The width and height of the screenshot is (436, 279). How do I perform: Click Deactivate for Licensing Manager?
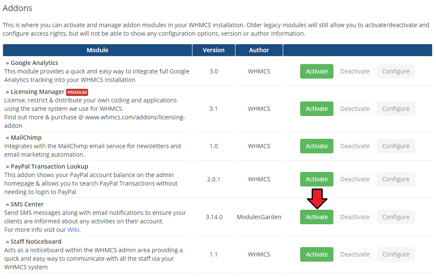(x=355, y=109)
